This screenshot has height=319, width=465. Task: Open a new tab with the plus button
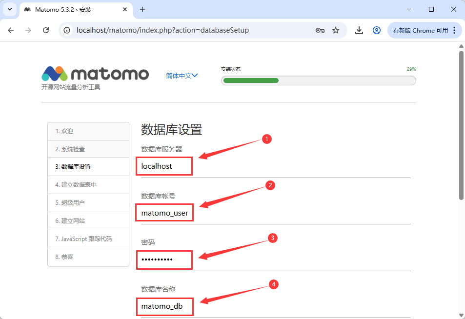(142, 9)
